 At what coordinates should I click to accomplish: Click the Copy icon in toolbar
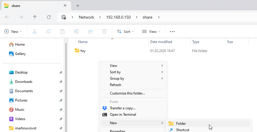49,31
